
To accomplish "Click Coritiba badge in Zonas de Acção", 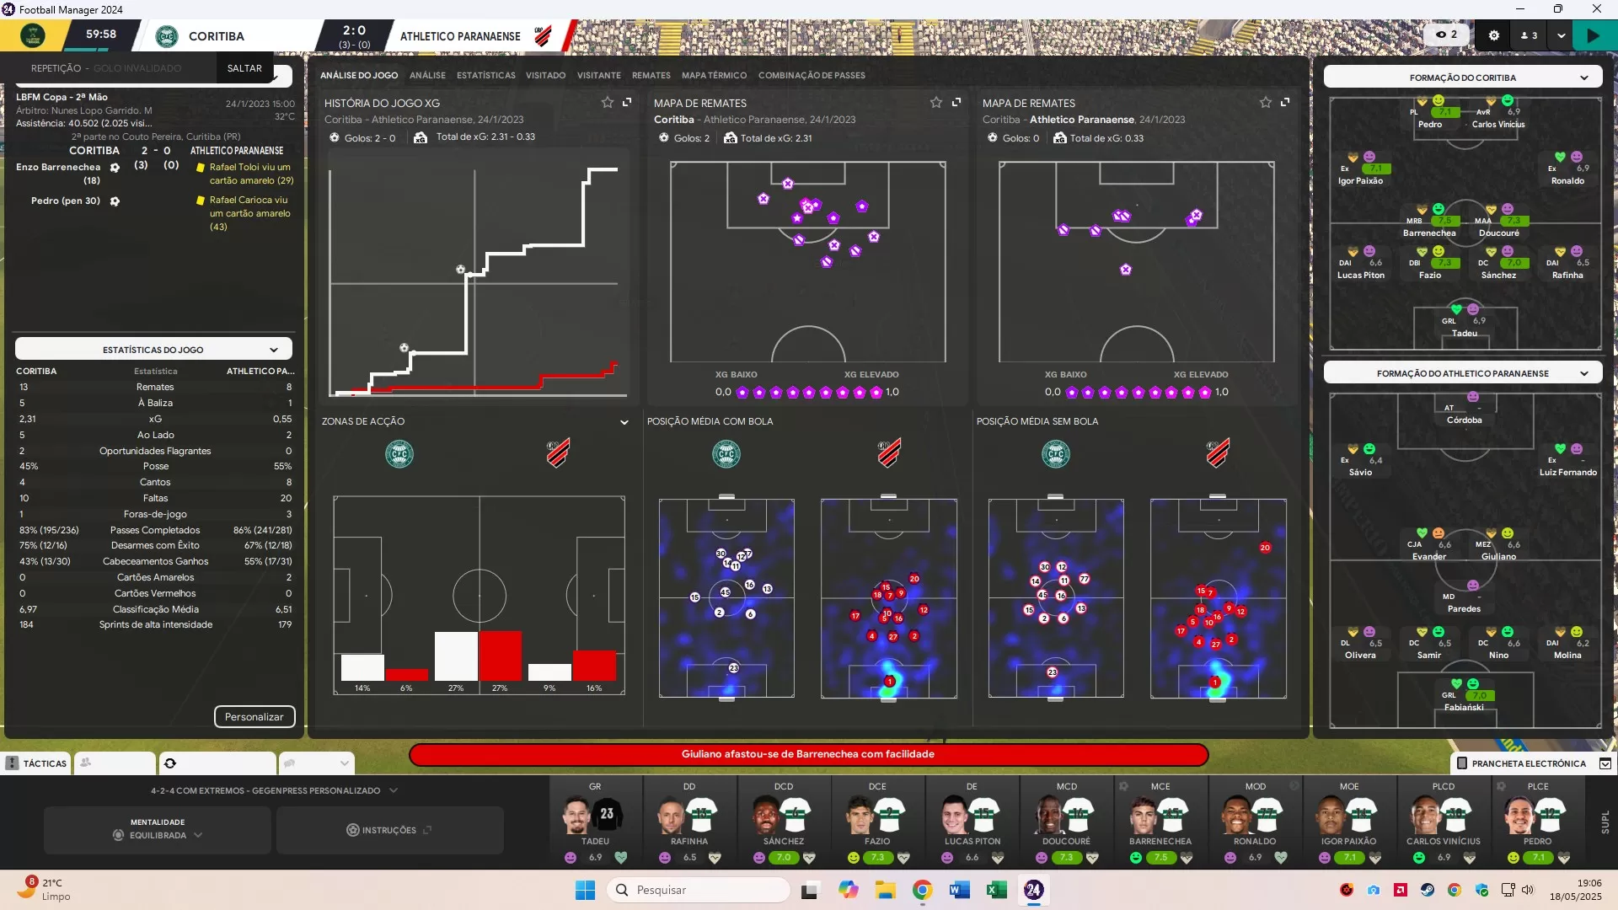I will pos(399,454).
